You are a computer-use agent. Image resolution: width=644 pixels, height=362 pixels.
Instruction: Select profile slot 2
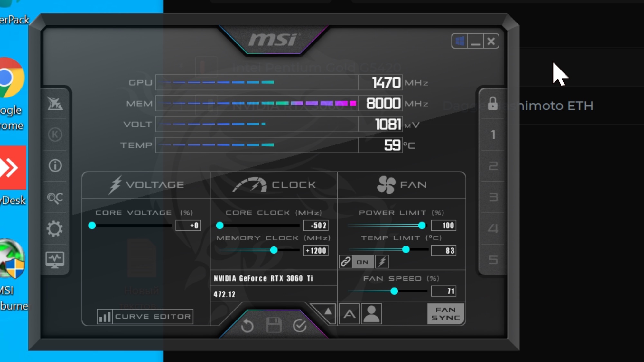493,166
